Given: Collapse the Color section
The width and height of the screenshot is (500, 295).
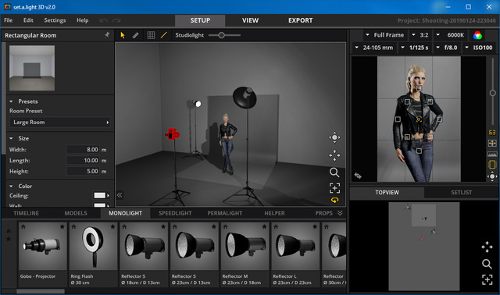Looking at the screenshot, I should pyautogui.click(x=11, y=186).
